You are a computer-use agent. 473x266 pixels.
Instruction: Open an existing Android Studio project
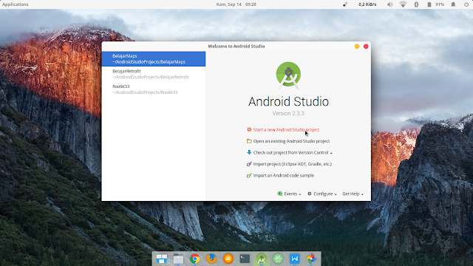tap(291, 141)
